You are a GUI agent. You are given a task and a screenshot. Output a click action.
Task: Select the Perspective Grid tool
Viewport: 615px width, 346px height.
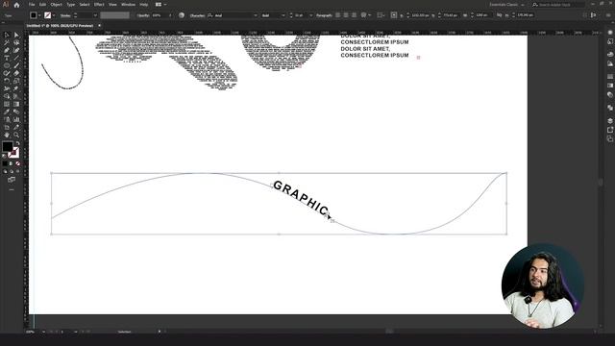(16, 96)
